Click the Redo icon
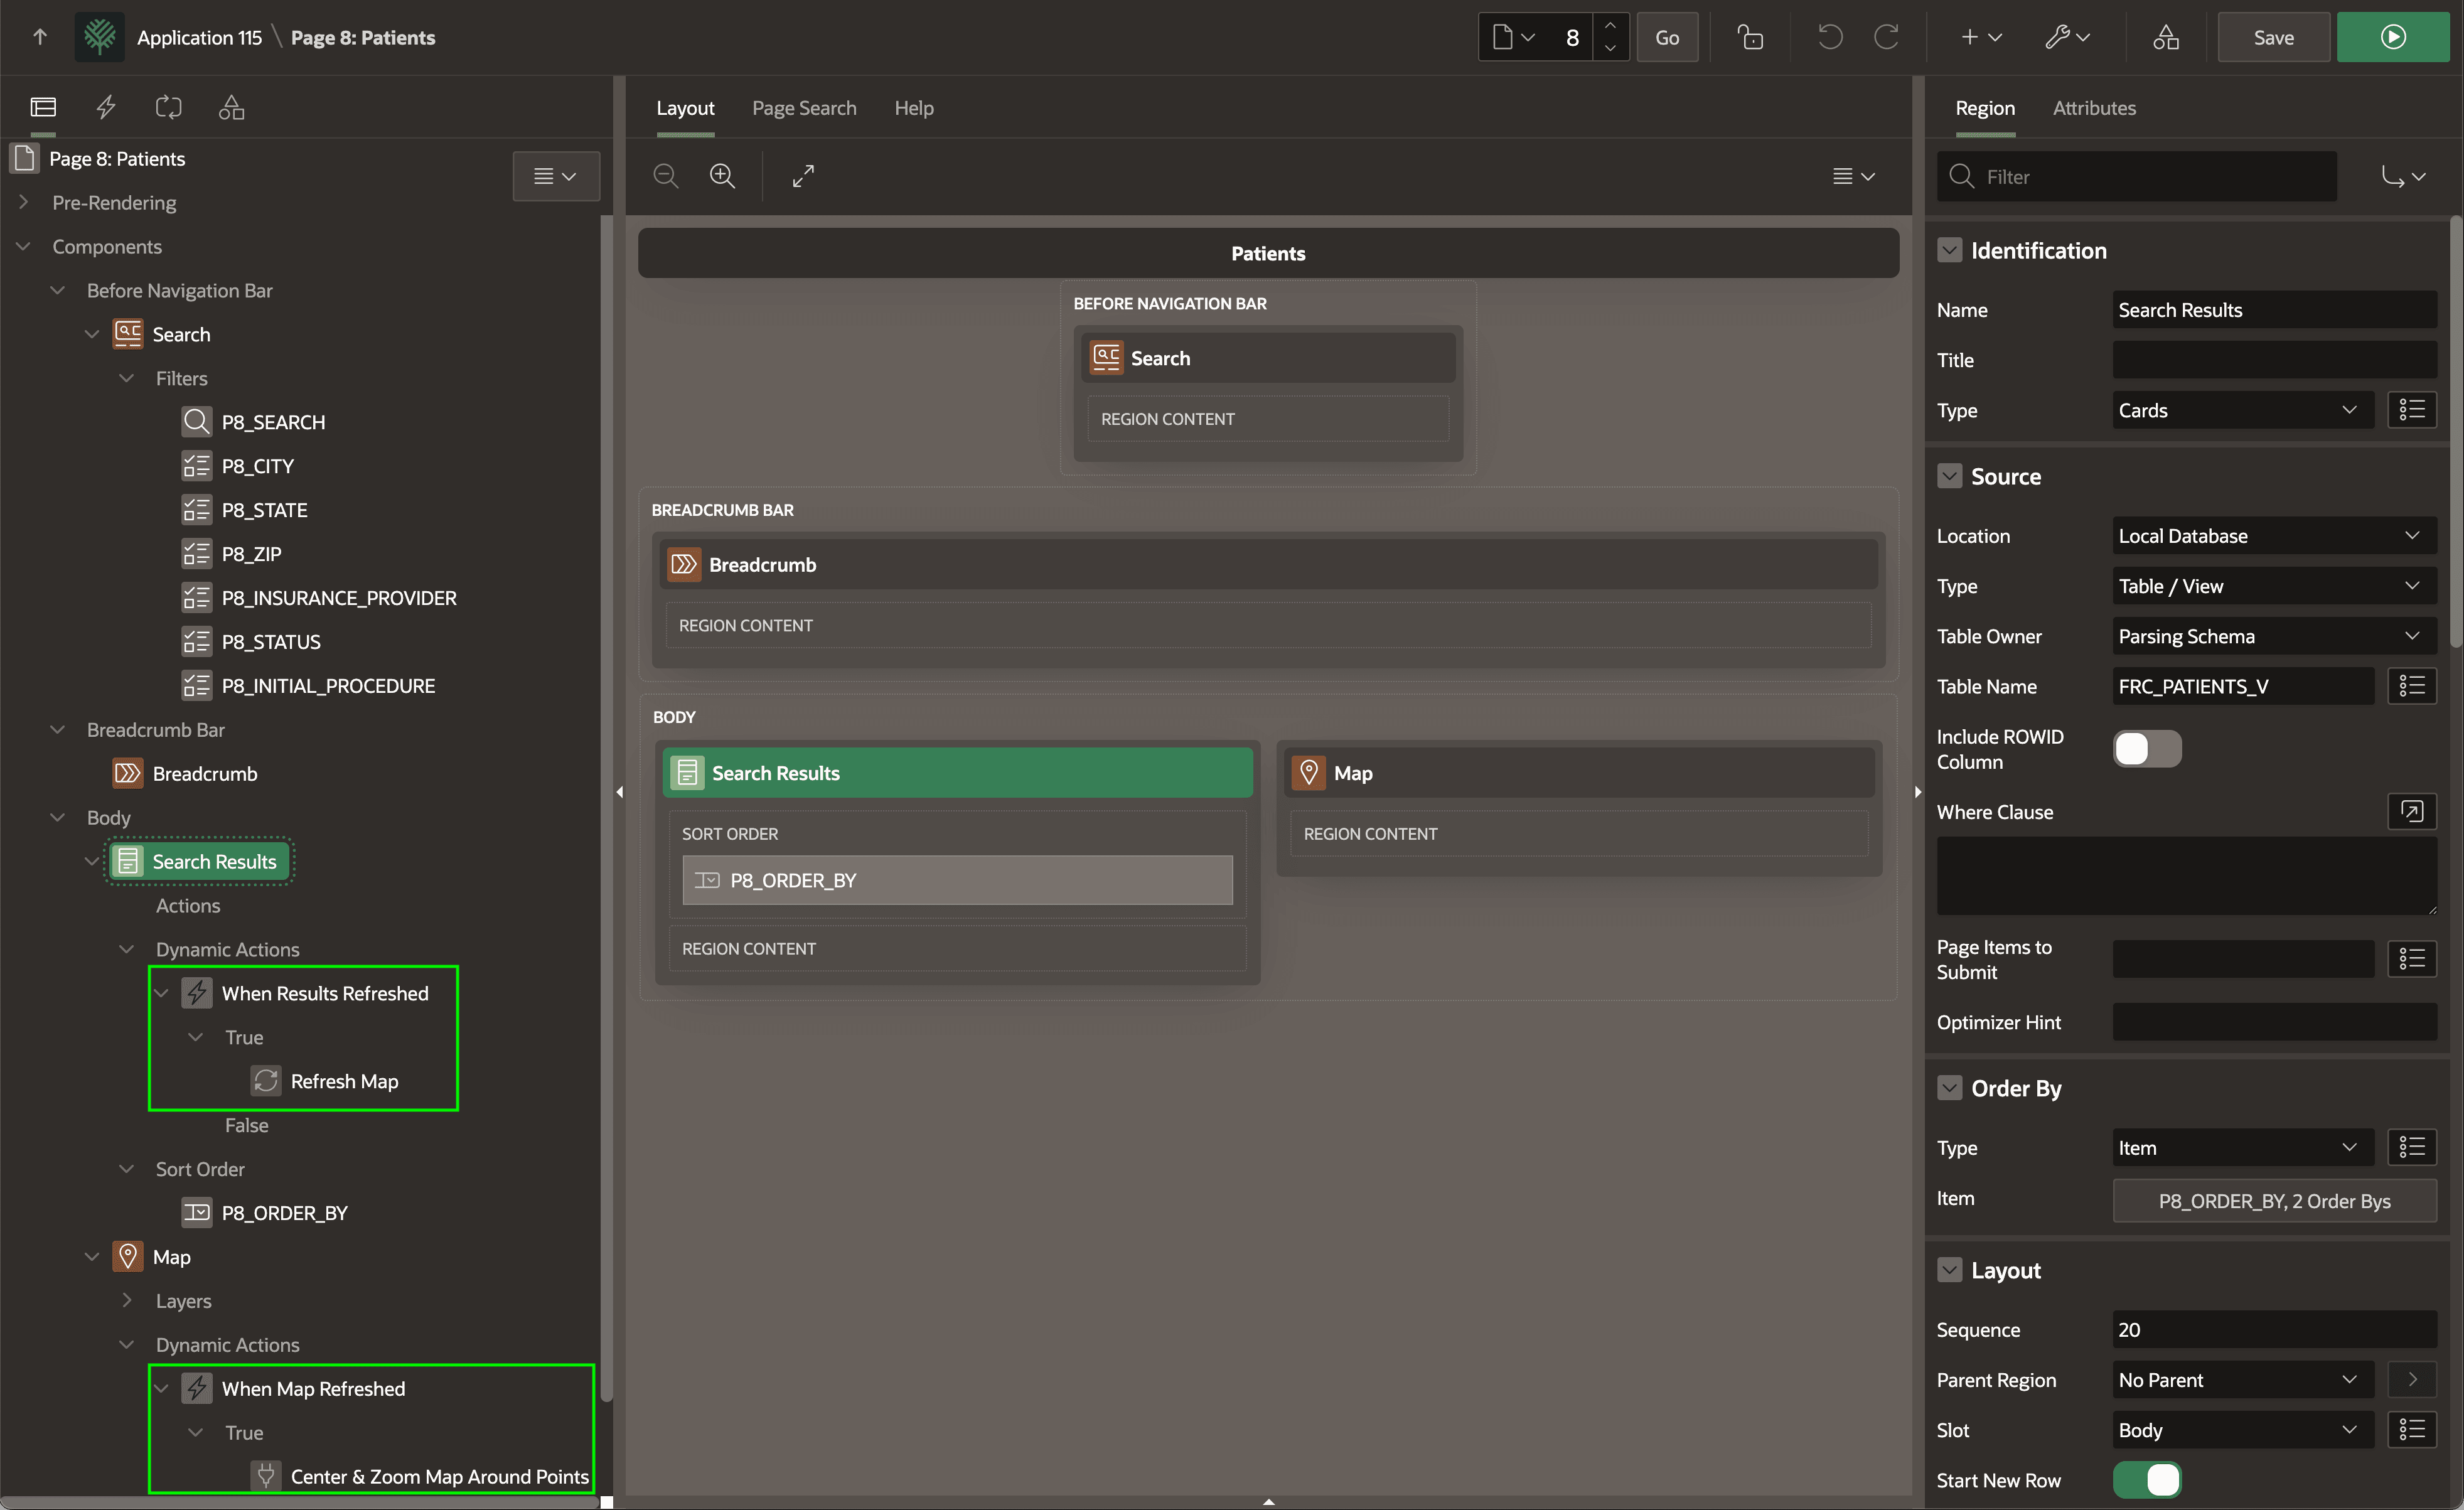This screenshot has width=2464, height=1510. pos(1886,37)
